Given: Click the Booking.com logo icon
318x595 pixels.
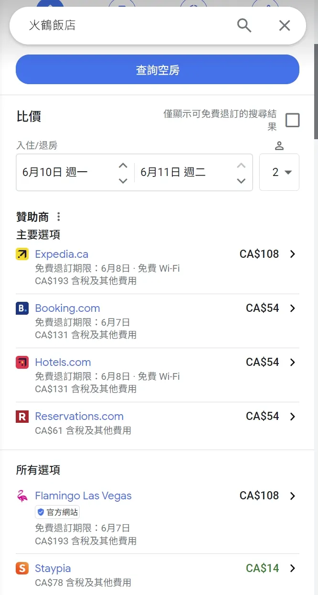Looking at the screenshot, I should 22,308.
